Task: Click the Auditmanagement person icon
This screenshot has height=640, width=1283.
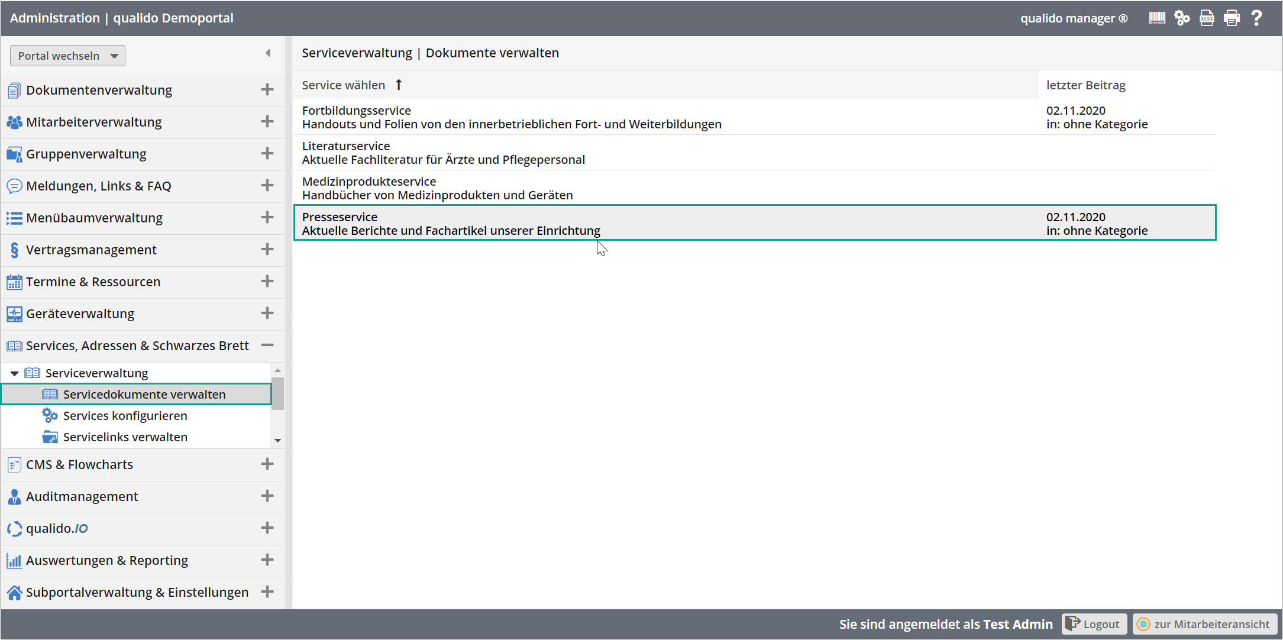Action: pyautogui.click(x=14, y=497)
